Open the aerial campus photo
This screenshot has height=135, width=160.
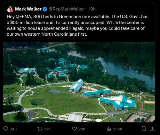pos(79,82)
